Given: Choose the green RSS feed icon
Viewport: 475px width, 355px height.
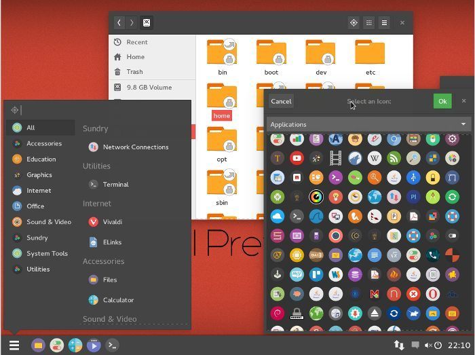Looking at the screenshot, I should tap(394, 157).
